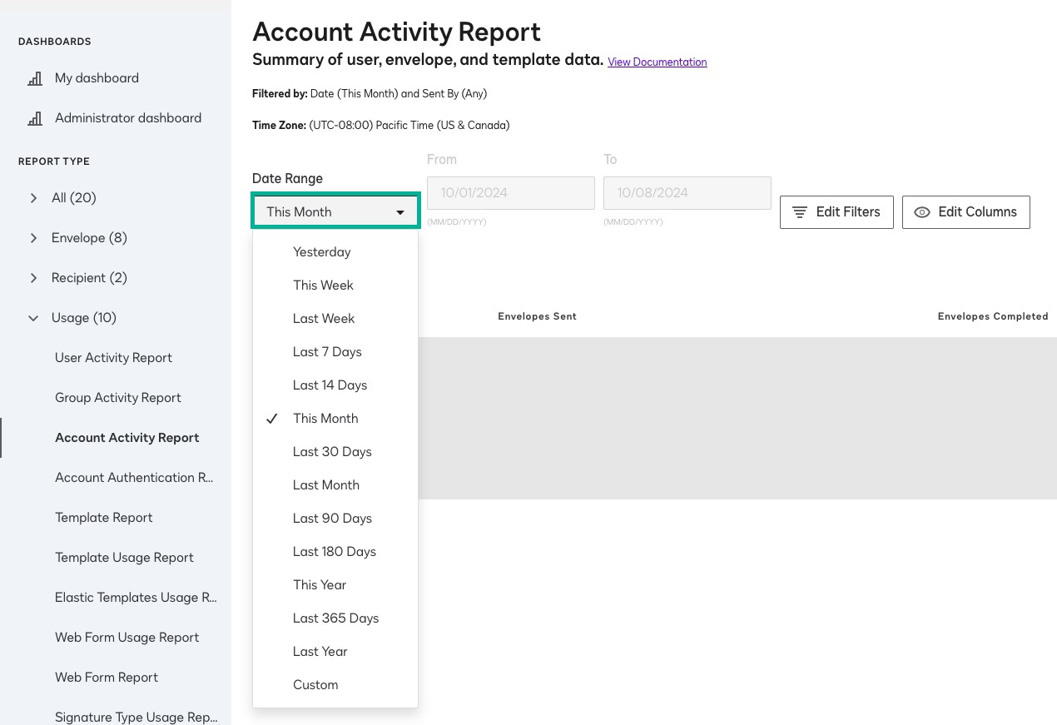The image size is (1057, 725).
Task: Click the eye icon in Edit Columns
Action: 921,212
